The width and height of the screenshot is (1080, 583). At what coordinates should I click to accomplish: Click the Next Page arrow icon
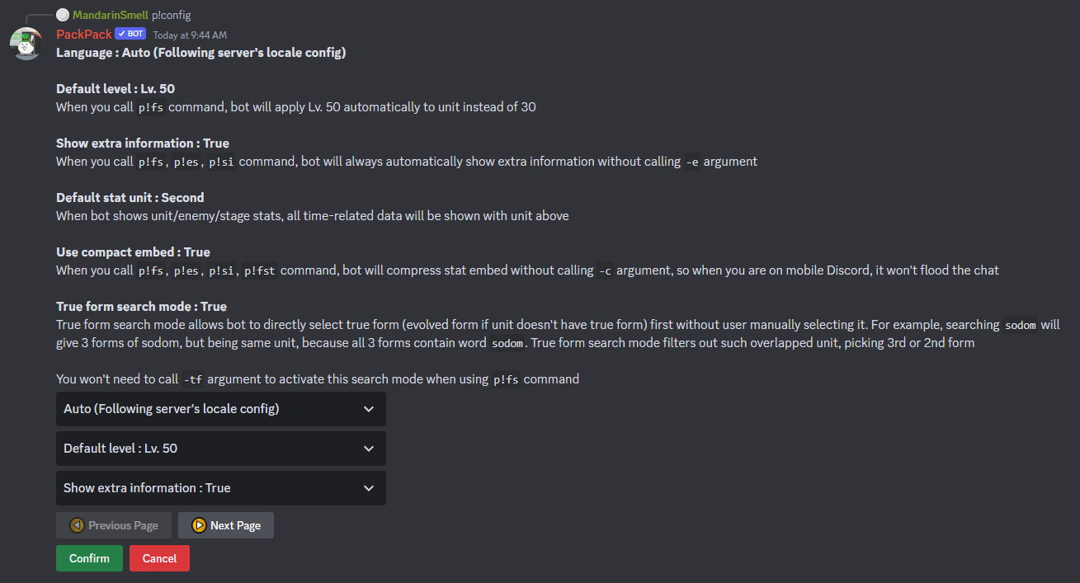point(199,525)
